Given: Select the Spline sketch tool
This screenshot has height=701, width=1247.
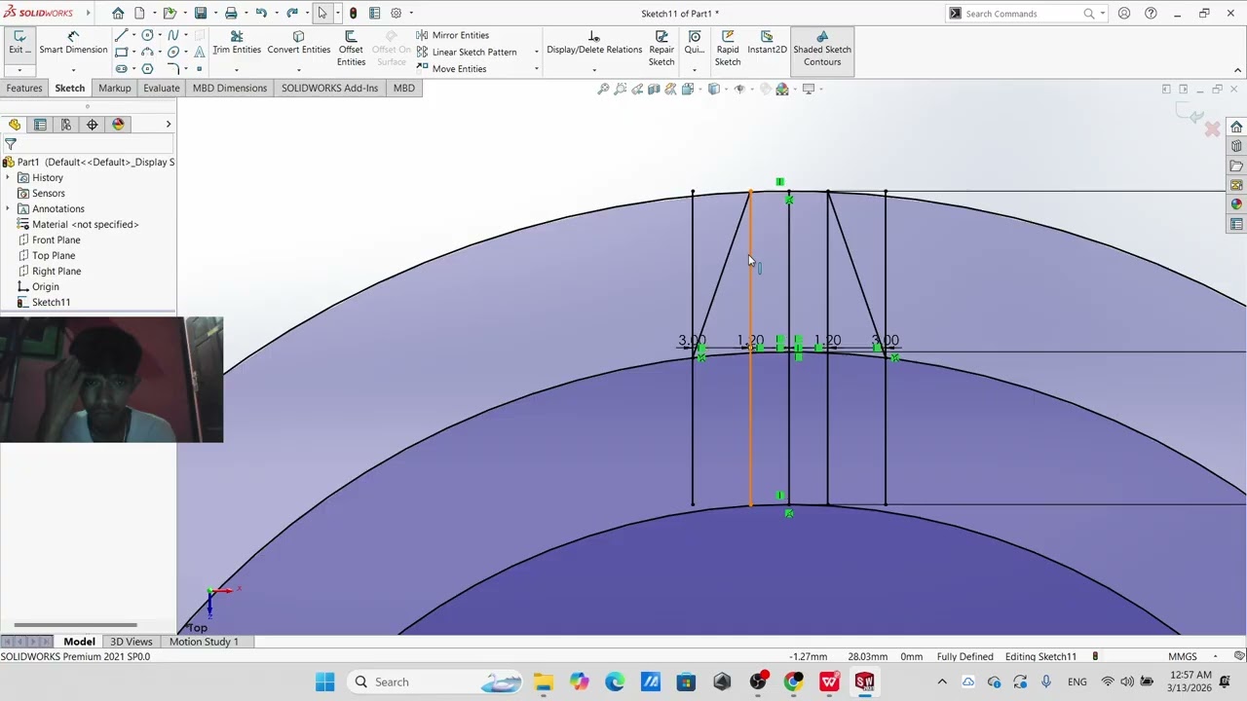Looking at the screenshot, I should [x=173, y=35].
